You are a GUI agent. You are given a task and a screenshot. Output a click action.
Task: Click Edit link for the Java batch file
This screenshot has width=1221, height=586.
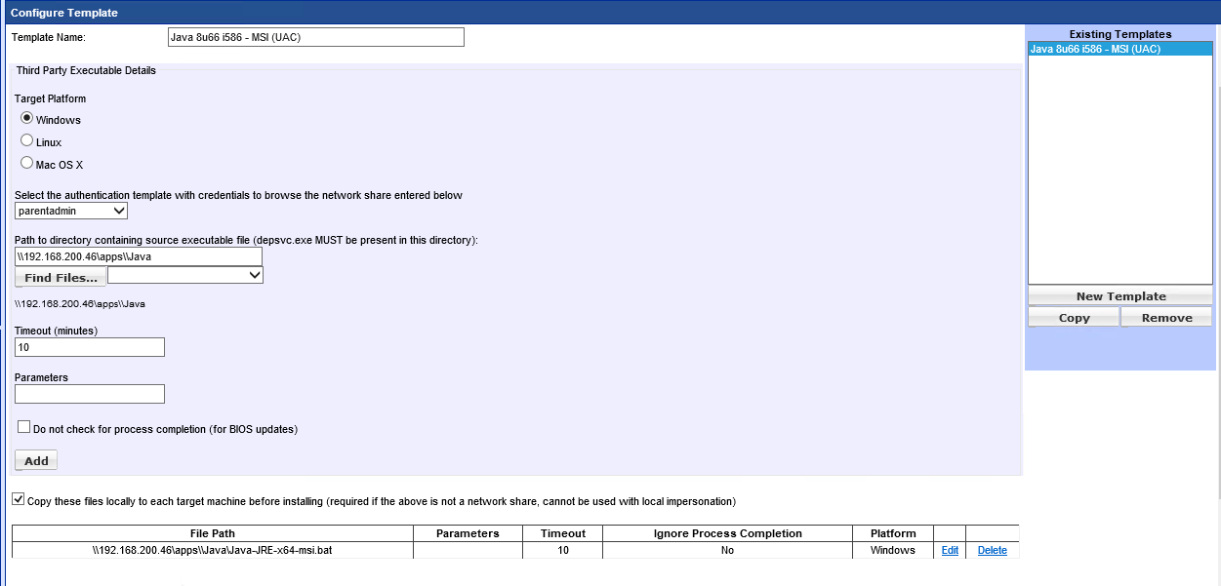click(950, 551)
